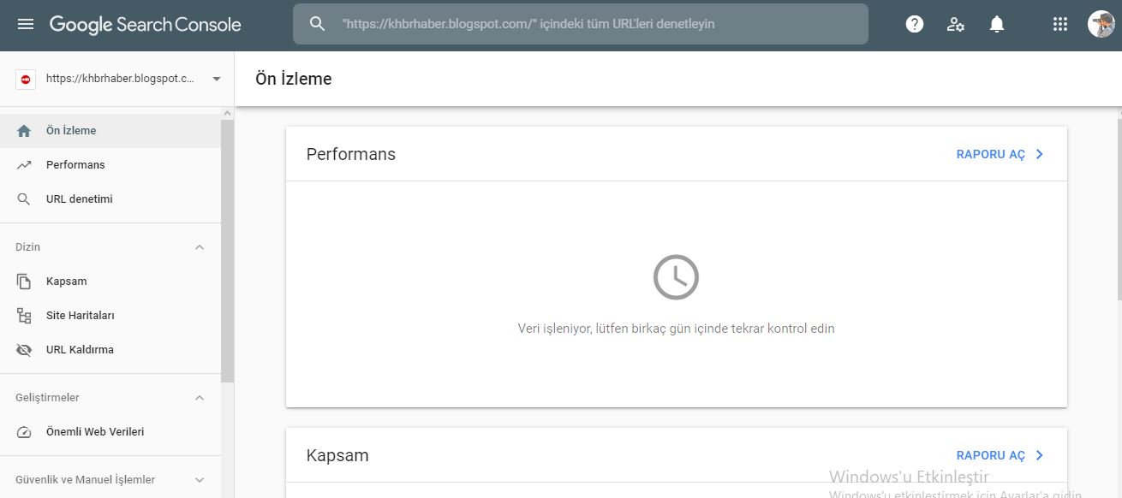Viewport: 1122px width, 498px height.
Task: Click the URL Kaldırma crossed-eye icon
Action: [x=24, y=350]
